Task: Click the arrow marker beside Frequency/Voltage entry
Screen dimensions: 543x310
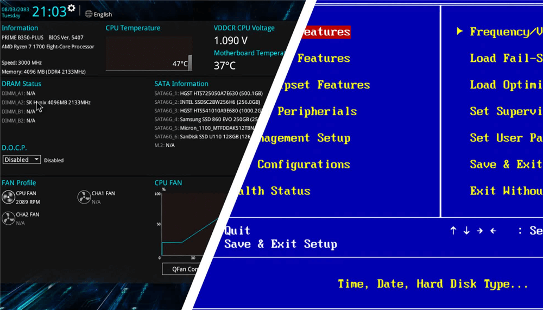Action: [459, 31]
